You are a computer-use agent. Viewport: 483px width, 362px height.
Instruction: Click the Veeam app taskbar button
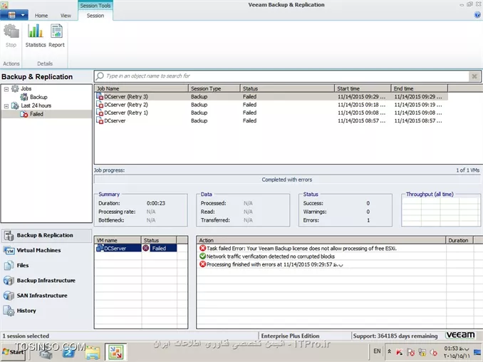[x=116, y=352]
